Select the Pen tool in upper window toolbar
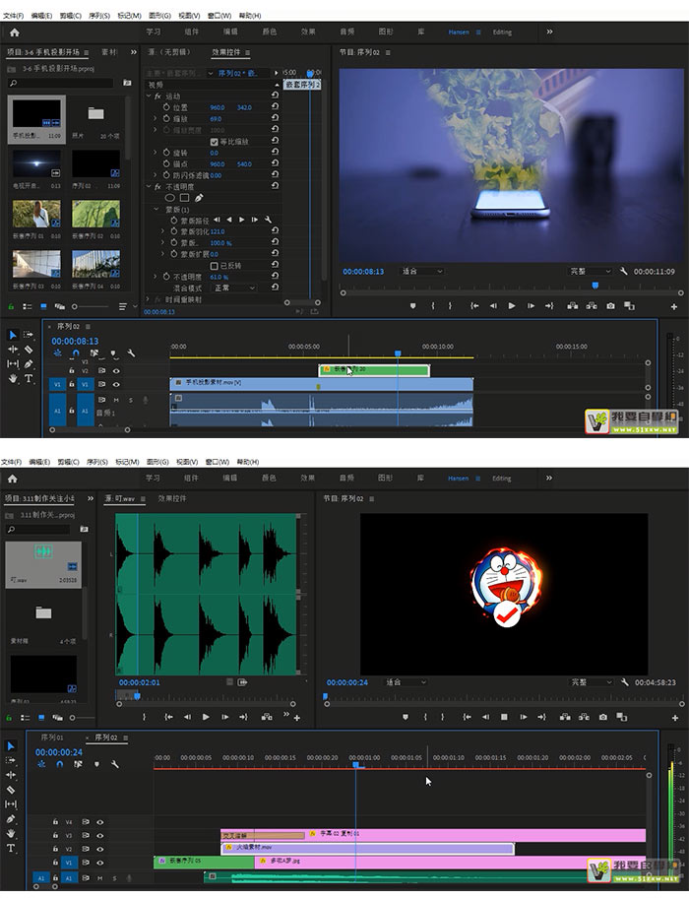The height and width of the screenshot is (899, 689). 29,364
